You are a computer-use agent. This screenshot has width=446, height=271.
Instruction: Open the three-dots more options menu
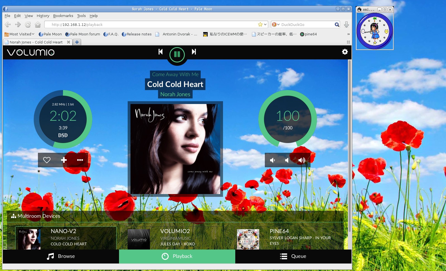[80, 160]
